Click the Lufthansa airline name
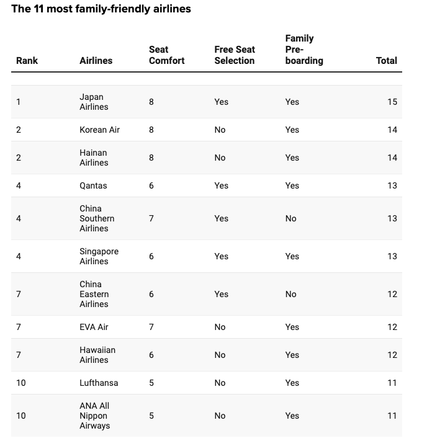The image size is (445, 446). [x=99, y=383]
